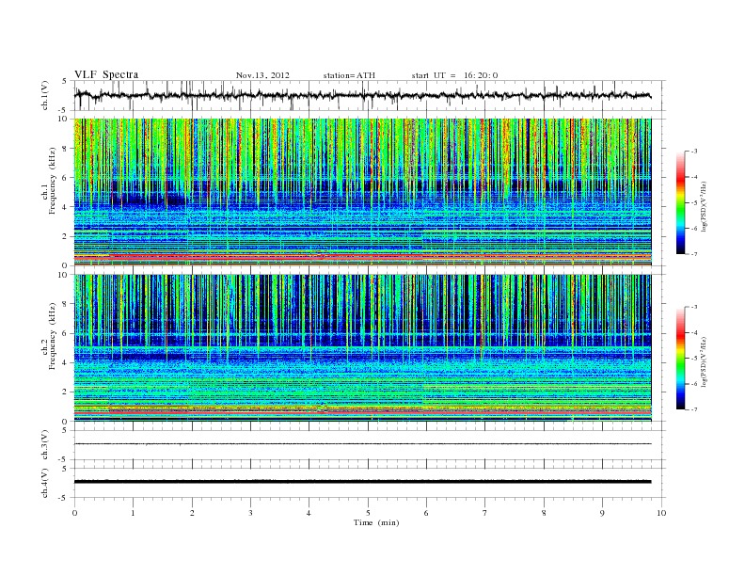Click time axis tick label "0"
Viewport: 745px width, 576px height.
[x=74, y=513]
